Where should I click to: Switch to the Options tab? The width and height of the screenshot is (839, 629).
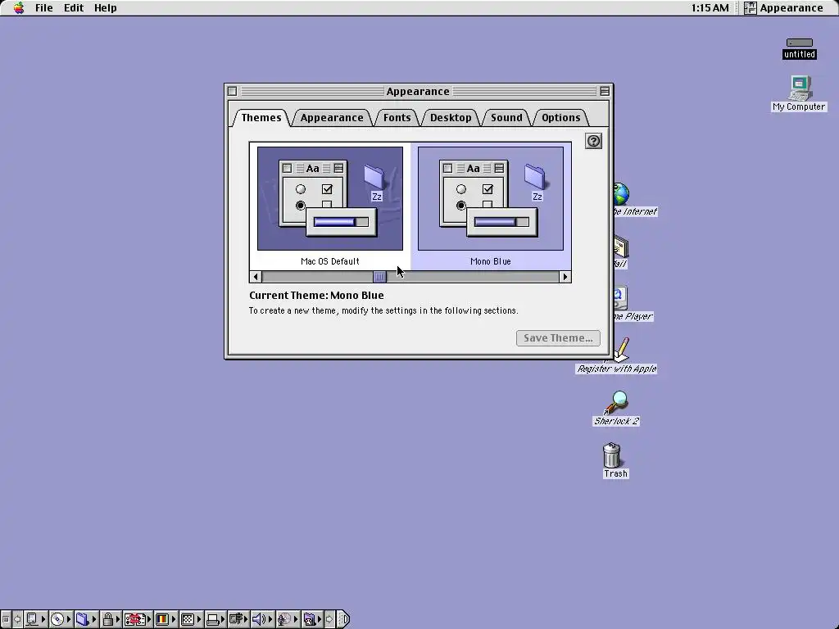click(x=560, y=118)
